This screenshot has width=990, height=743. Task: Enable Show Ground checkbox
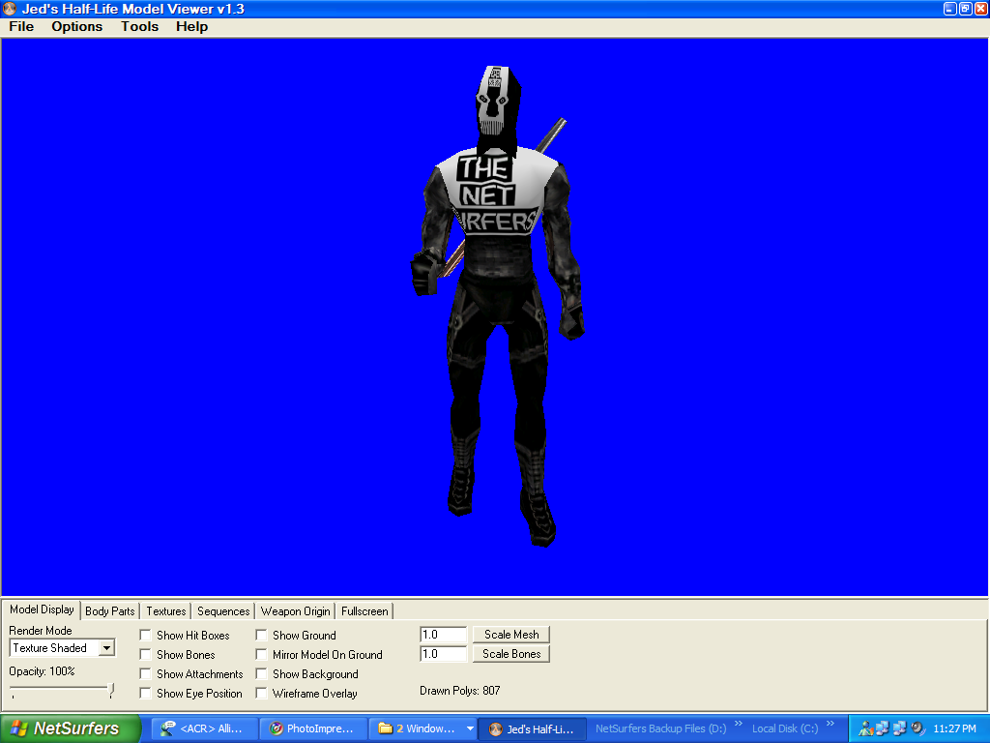261,635
